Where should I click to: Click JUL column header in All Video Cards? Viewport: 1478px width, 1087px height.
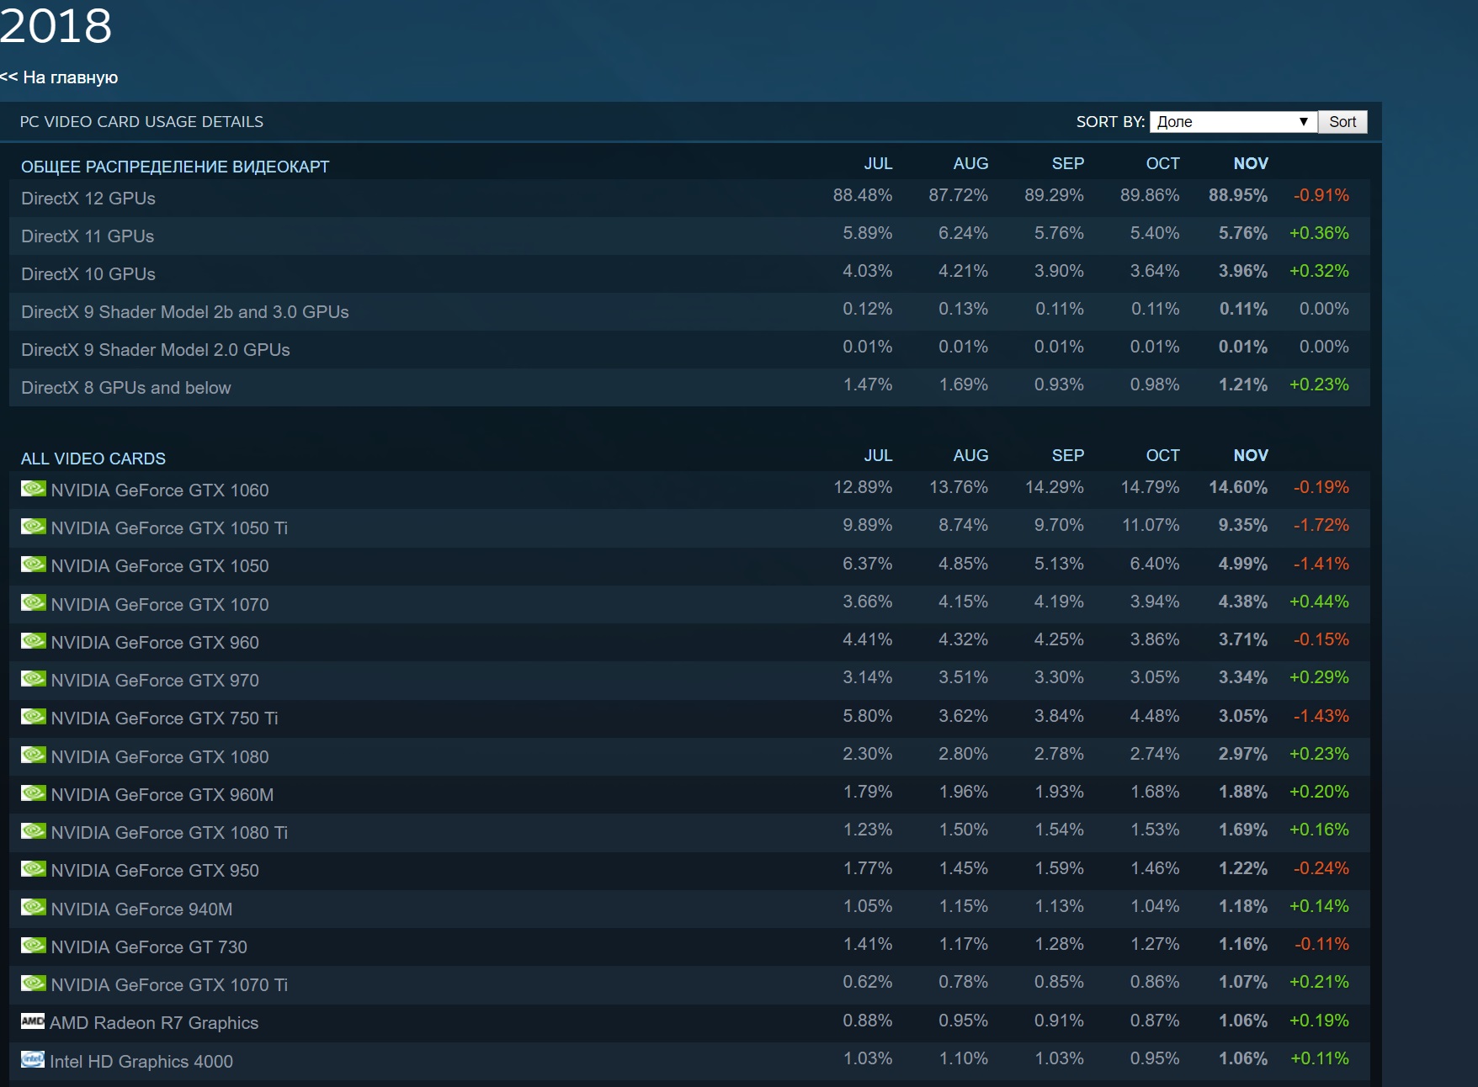coord(878,455)
